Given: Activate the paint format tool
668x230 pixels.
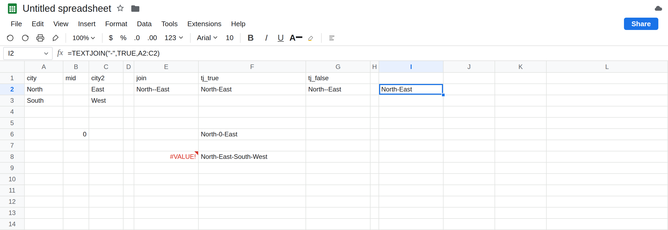Looking at the screenshot, I should (x=55, y=38).
